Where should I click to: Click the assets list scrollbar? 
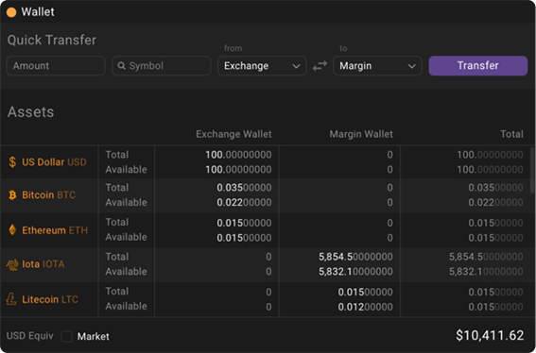532,170
